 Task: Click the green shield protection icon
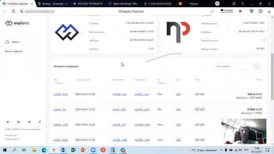pyautogui.click(x=251, y=11)
